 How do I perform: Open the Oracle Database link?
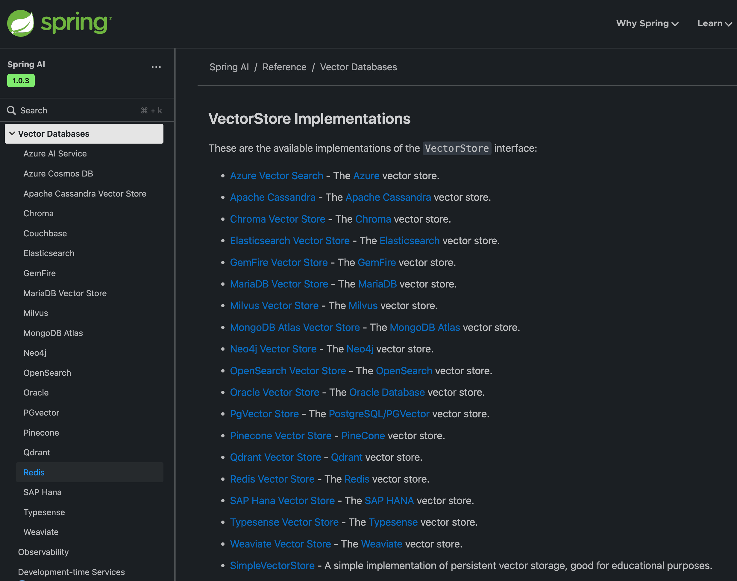click(x=387, y=392)
